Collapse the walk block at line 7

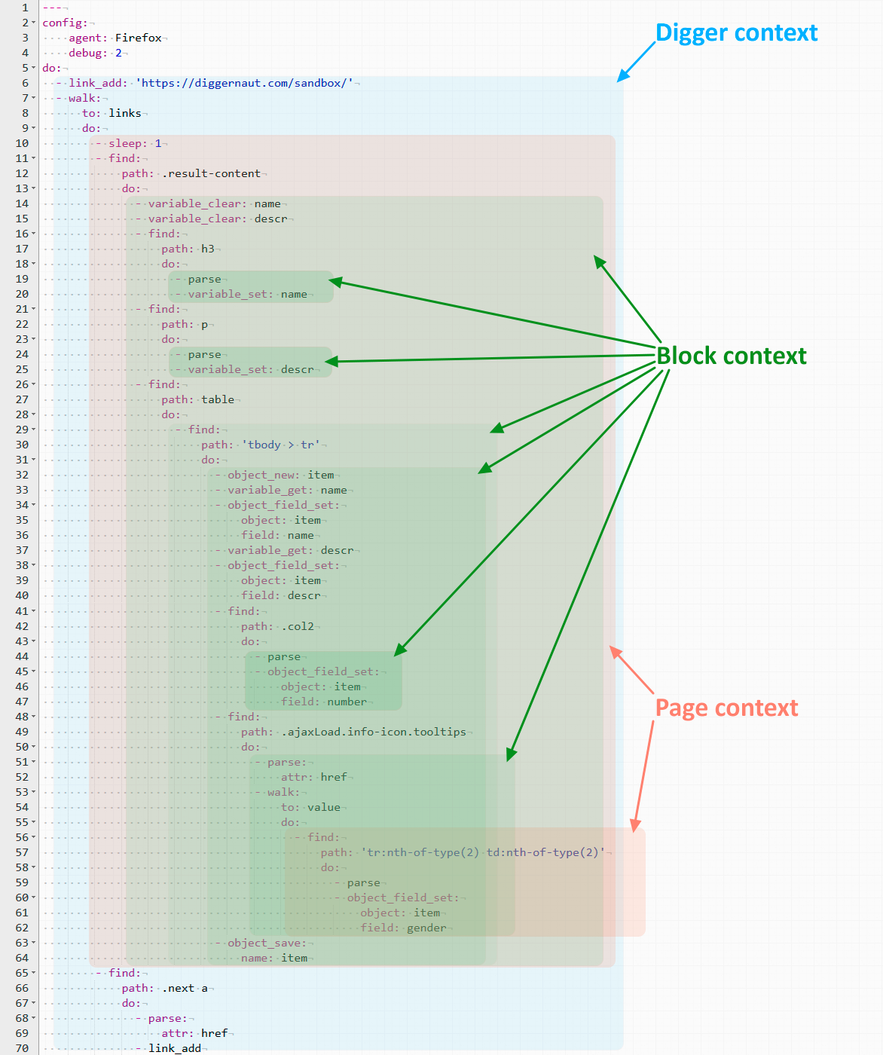click(x=34, y=98)
